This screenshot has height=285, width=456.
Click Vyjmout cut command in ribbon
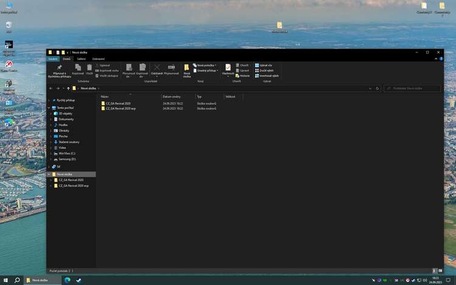103,66
